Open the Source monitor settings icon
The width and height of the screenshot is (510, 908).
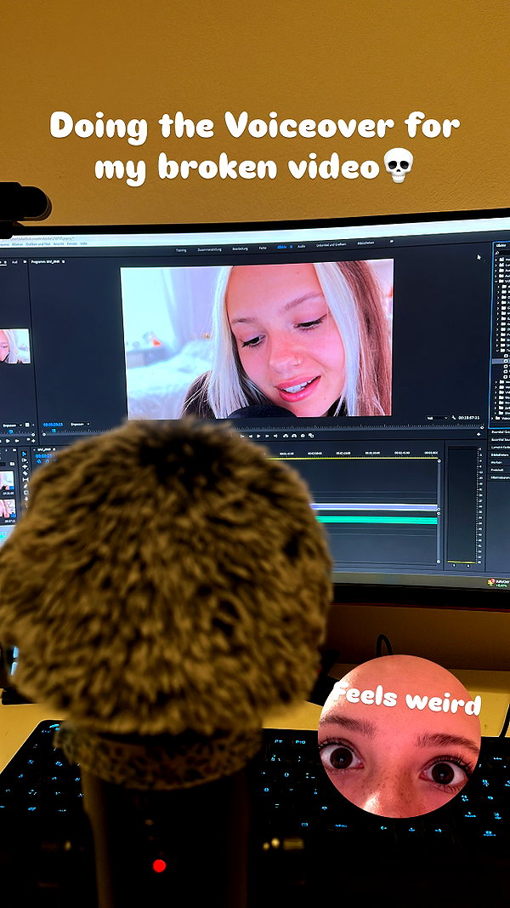click(x=27, y=425)
